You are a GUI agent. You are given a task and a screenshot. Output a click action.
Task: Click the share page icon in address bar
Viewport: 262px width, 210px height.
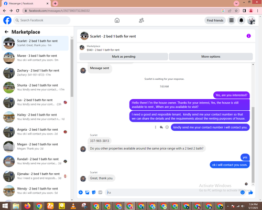tap(230, 10)
